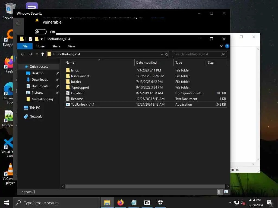
Task: Open Downloads in navigation pane
Action: click(40, 80)
